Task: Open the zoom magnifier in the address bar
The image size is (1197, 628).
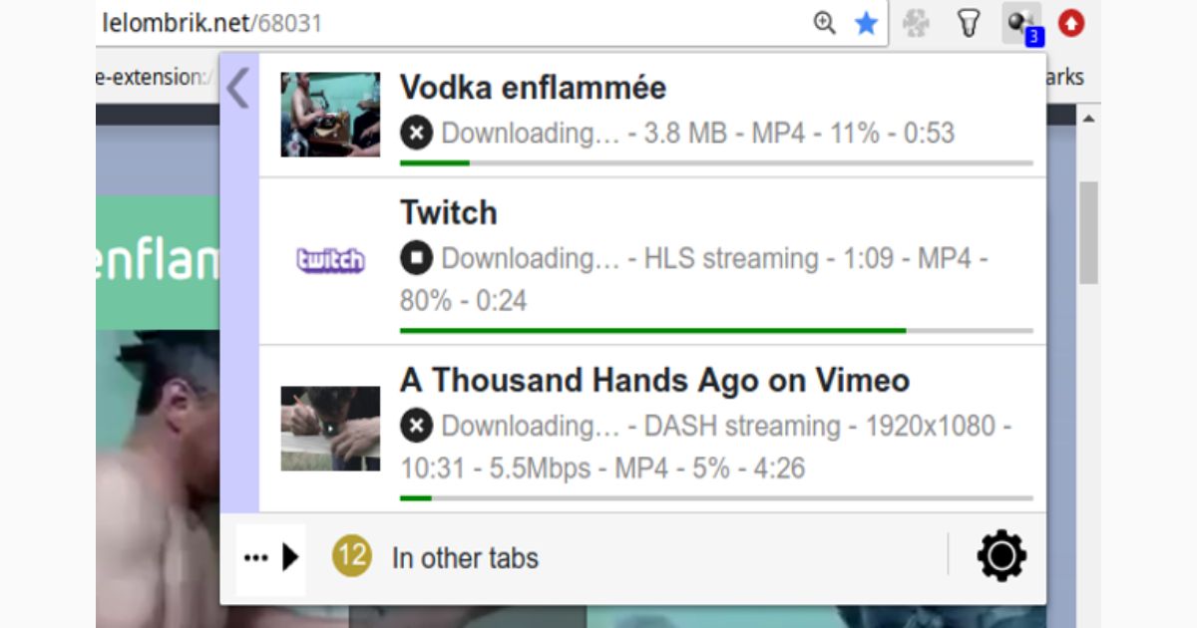Action: pyautogui.click(x=823, y=23)
